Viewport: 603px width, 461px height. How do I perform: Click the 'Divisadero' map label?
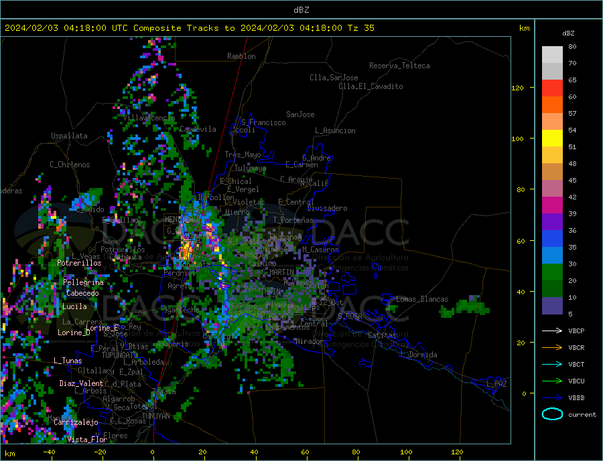tap(327, 208)
